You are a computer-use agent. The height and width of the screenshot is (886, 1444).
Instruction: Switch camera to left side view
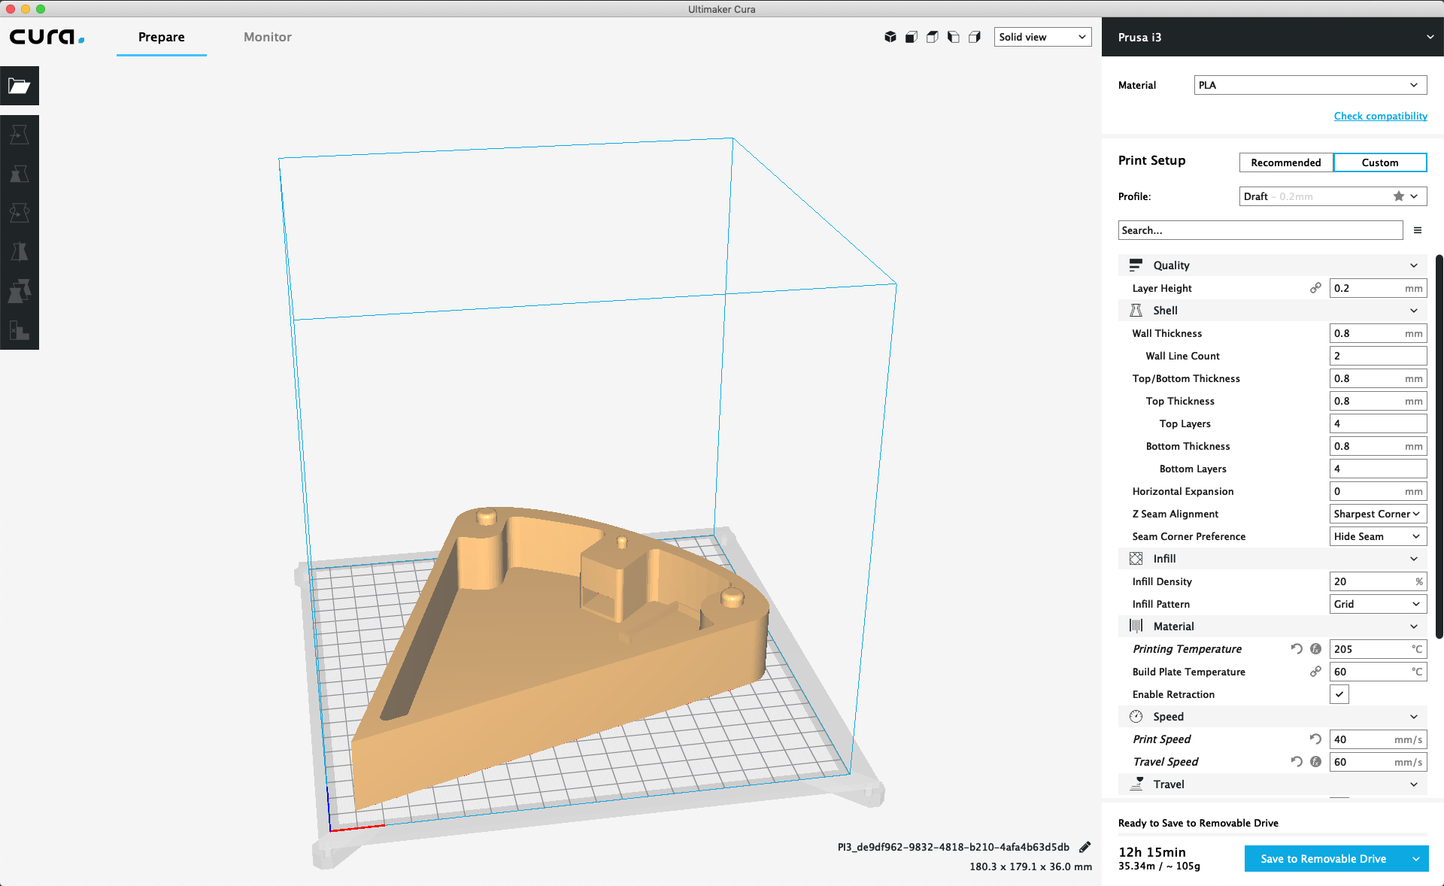coord(954,37)
